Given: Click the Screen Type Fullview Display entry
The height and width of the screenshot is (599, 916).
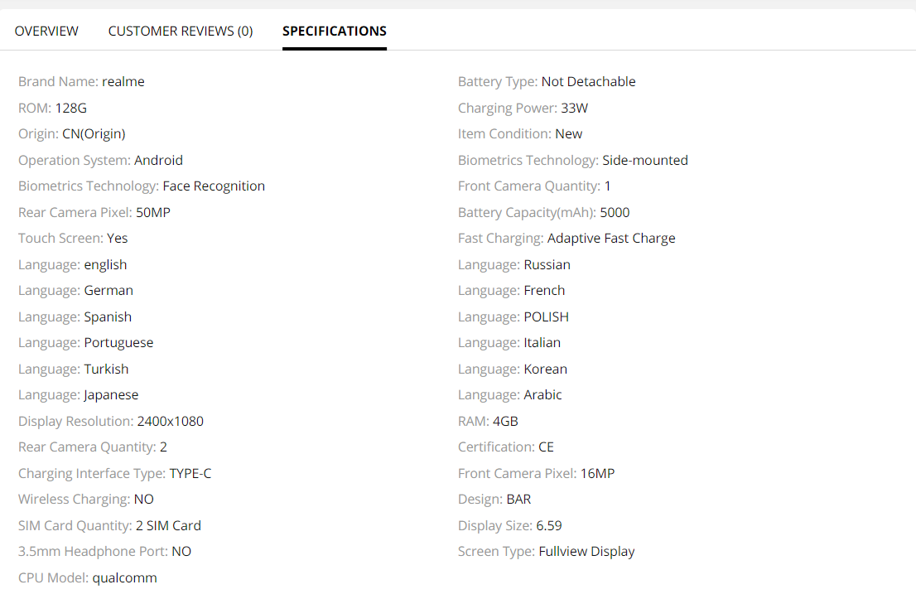Looking at the screenshot, I should [546, 551].
